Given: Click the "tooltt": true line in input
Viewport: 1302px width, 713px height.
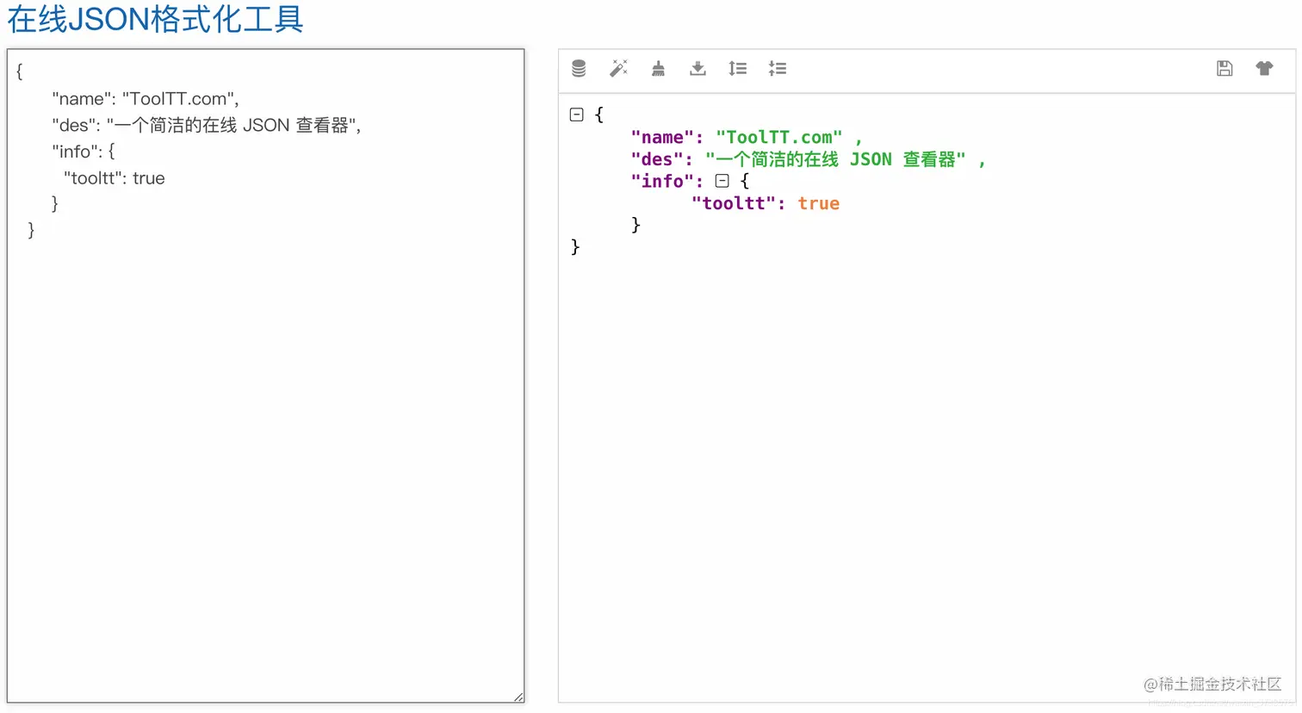Looking at the screenshot, I should tap(114, 178).
